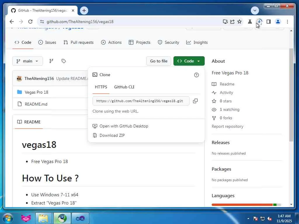Open the site information icon in address bar
This screenshot has width=299, height=224.
(42, 22)
